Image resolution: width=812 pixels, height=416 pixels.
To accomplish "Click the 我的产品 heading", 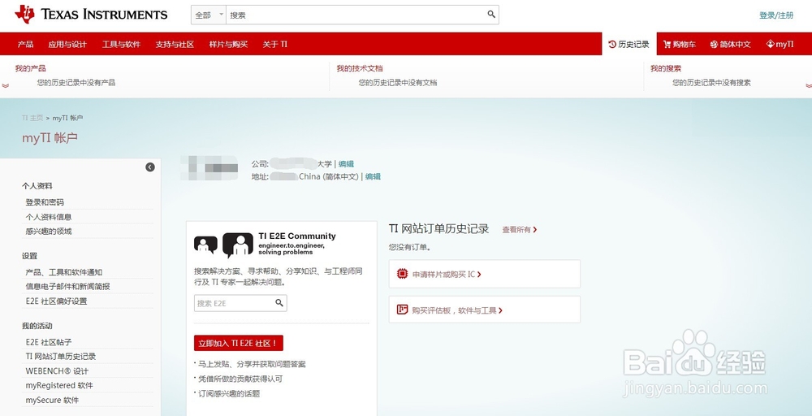I will coord(31,68).
